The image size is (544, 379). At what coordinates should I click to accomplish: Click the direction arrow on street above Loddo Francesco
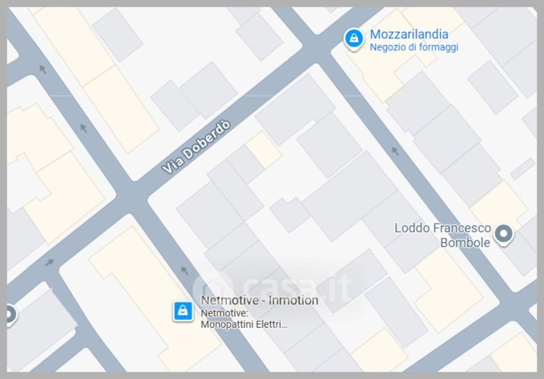(x=395, y=151)
